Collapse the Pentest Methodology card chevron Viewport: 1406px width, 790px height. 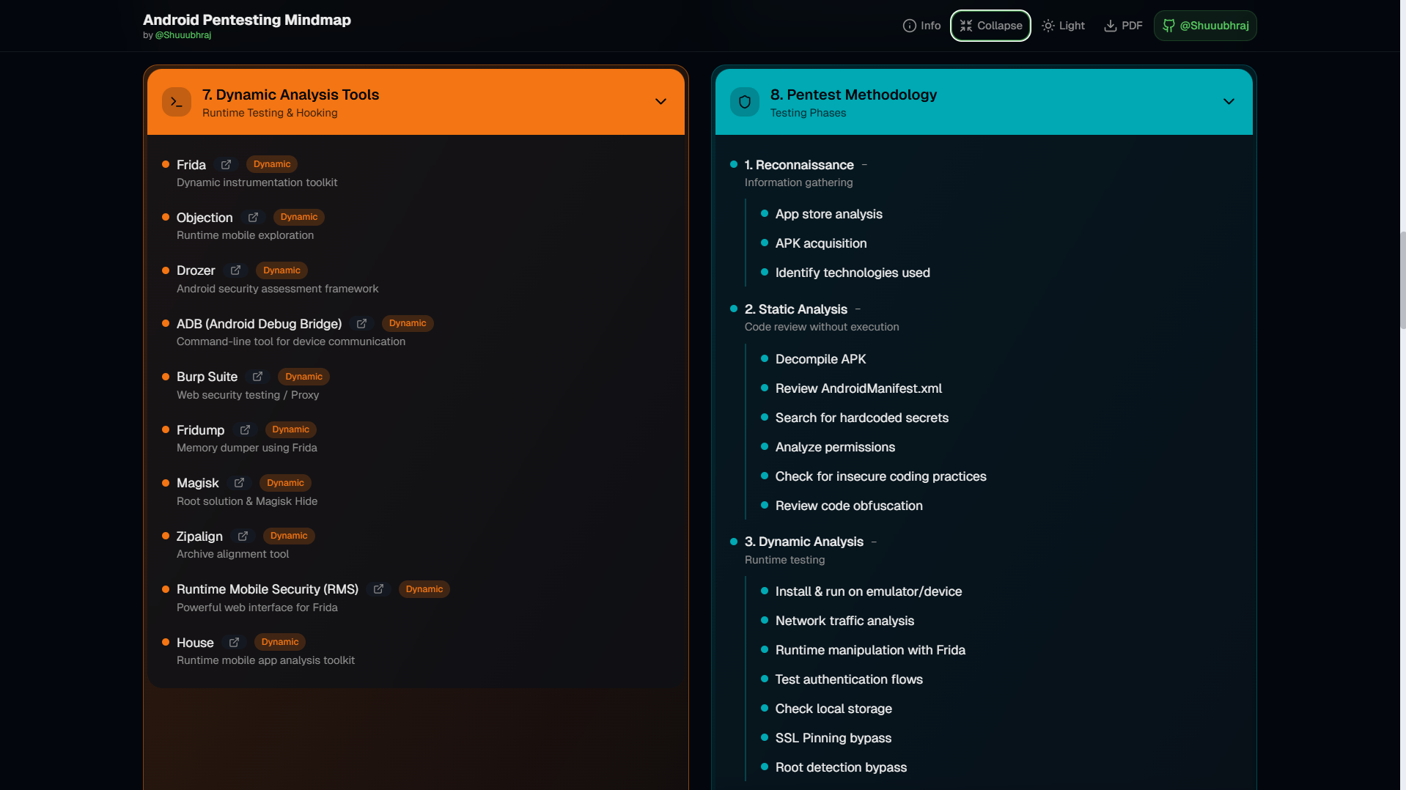click(1229, 102)
